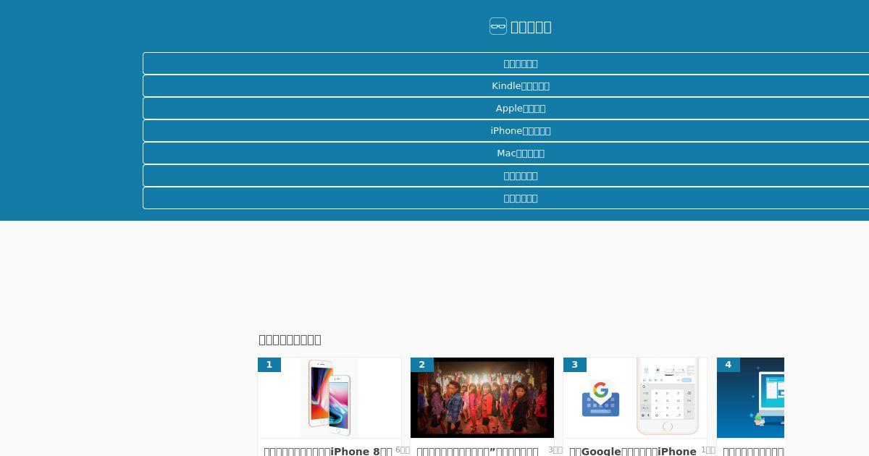
Task: Click the article title mentioning Google and iPhone
Action: point(633,451)
